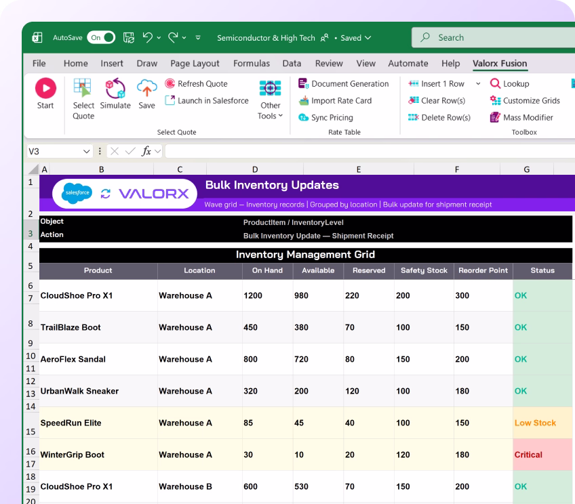Screen dimensions: 575x504
Task: Open the Lookup tool
Action: [x=510, y=83]
